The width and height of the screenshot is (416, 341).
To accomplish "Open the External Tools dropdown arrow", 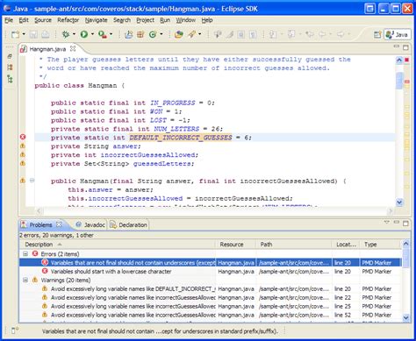I will tap(111, 34).
